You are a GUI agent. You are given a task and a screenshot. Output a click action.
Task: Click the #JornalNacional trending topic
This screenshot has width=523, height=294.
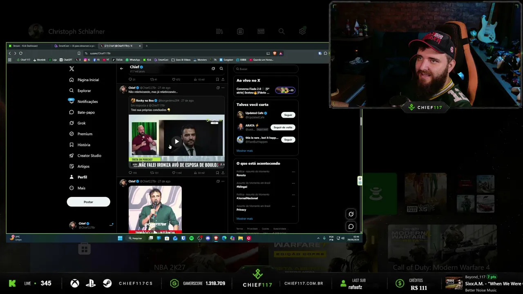[x=247, y=198]
